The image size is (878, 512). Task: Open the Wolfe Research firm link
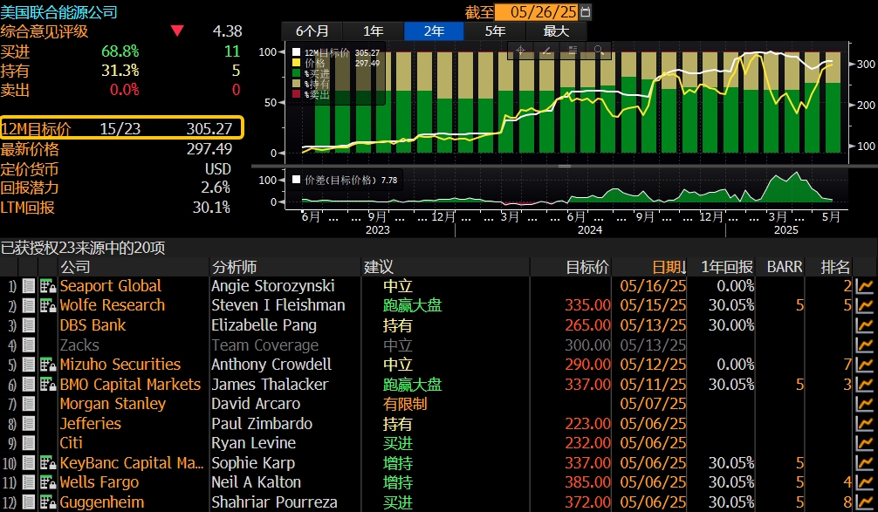click(x=113, y=306)
